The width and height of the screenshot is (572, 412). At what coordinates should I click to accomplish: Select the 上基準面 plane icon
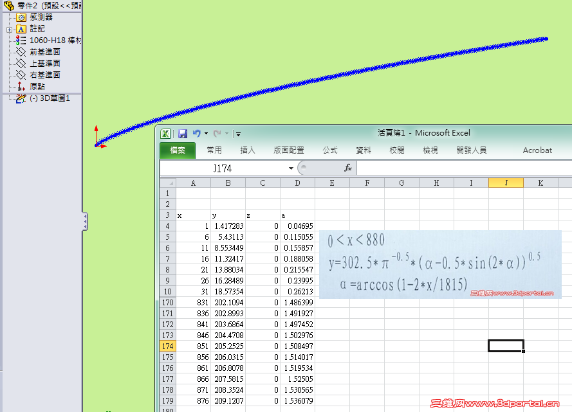22,64
